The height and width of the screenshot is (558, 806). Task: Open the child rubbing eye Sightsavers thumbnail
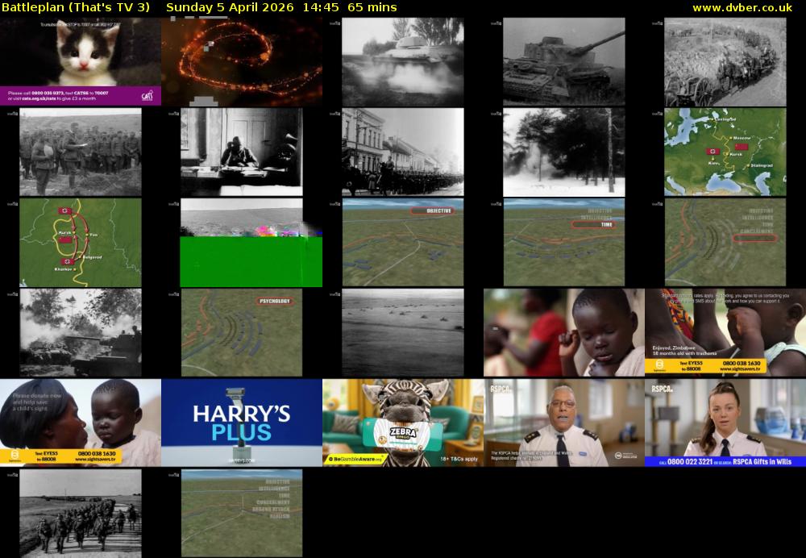564,332
